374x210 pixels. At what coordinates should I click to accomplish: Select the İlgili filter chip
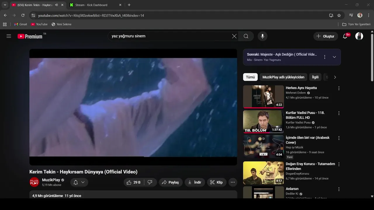pos(315,77)
